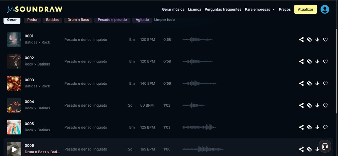The height and width of the screenshot is (156, 338).
Task: Favorite track 0003 with heart icon
Action: click(325, 83)
